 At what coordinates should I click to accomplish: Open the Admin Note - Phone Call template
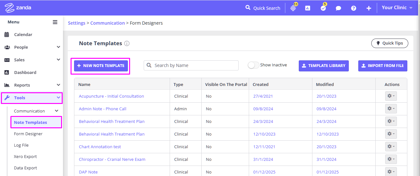pos(103,109)
